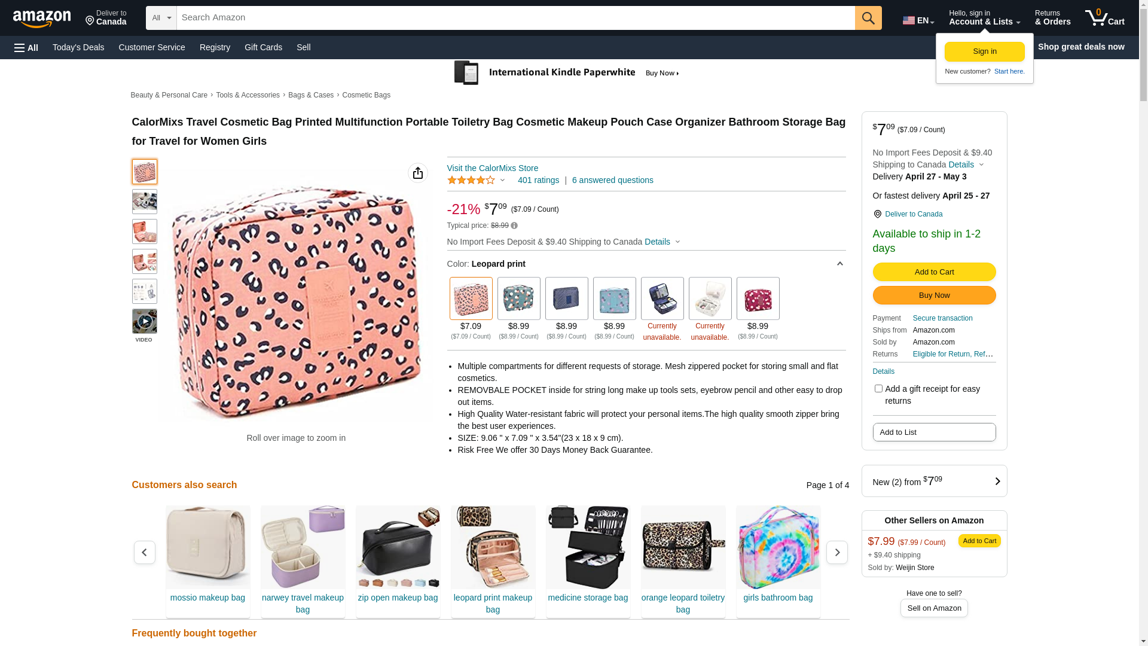Click the share icon on product image

(418, 173)
